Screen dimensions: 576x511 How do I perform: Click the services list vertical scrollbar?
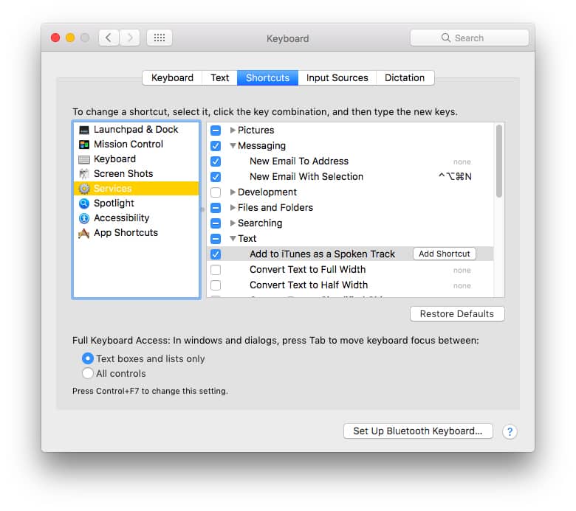[499, 161]
